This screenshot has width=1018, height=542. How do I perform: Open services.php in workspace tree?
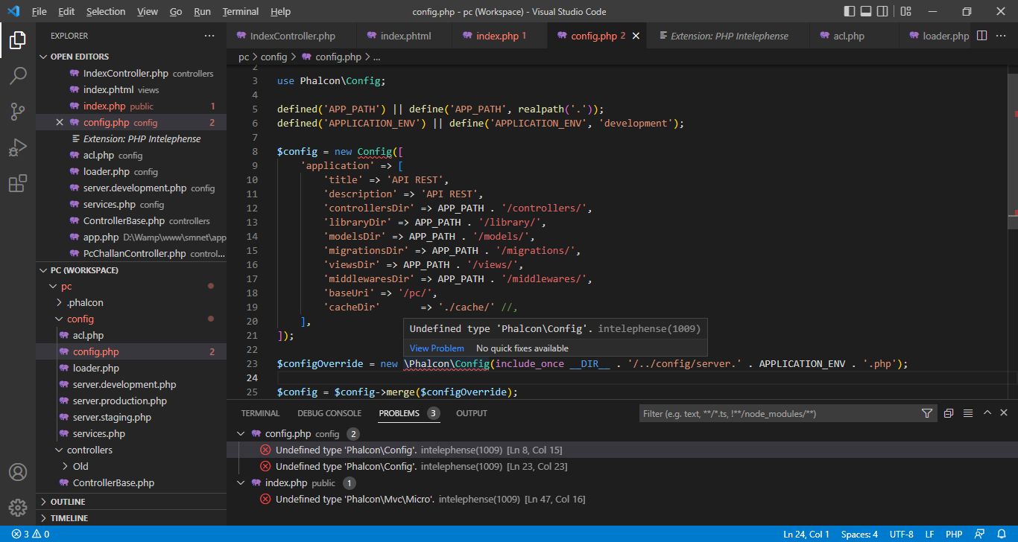tap(131, 433)
